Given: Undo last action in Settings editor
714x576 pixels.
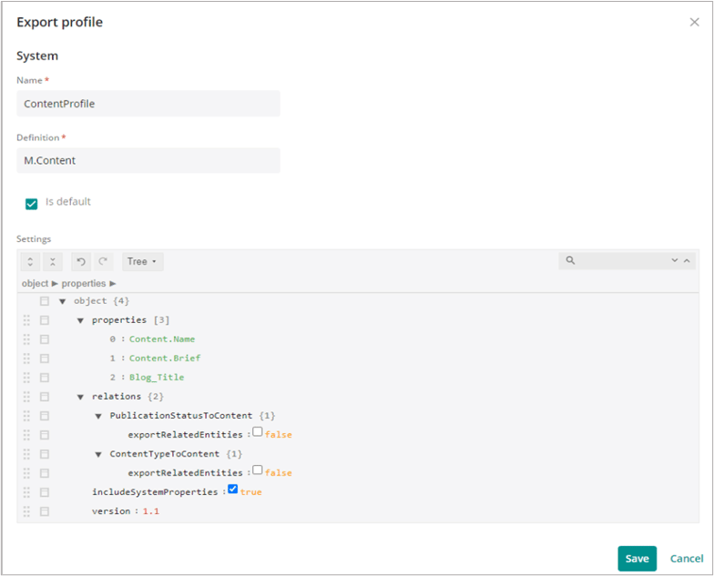Looking at the screenshot, I should [x=81, y=262].
